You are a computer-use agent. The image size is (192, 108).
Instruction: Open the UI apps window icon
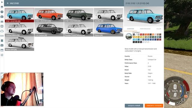point(2,50)
